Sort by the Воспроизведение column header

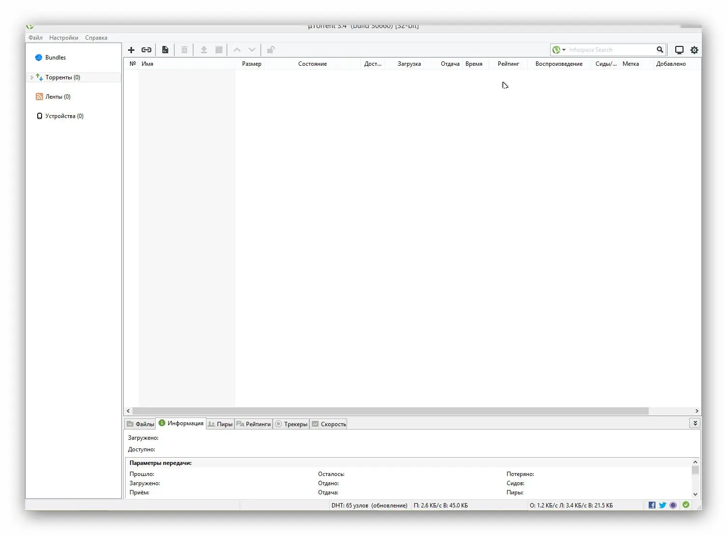coord(559,64)
